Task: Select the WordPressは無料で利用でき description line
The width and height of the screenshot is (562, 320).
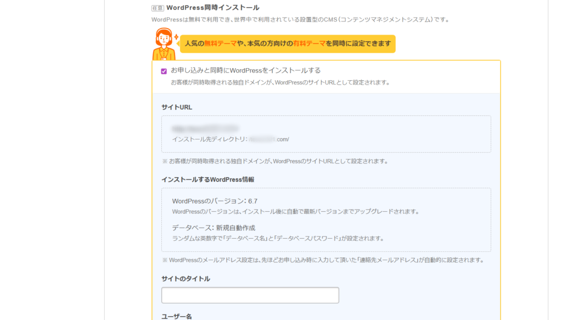Action: 301,20
